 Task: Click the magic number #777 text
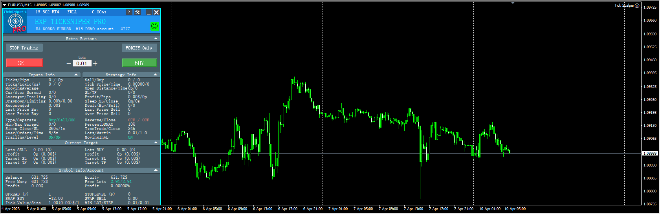125,29
